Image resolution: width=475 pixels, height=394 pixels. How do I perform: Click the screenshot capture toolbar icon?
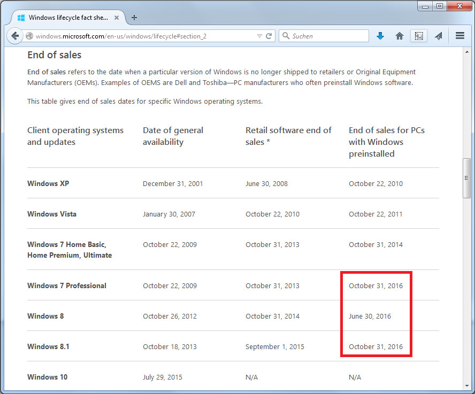coord(419,36)
